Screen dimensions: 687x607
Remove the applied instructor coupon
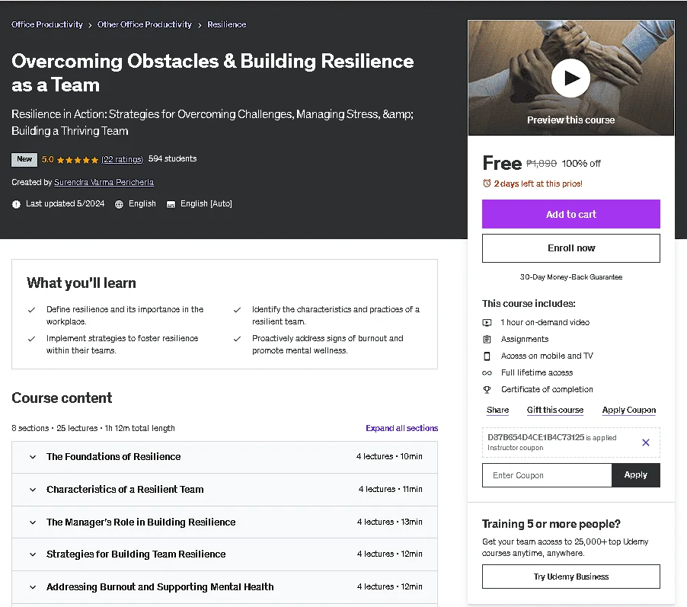pos(645,442)
